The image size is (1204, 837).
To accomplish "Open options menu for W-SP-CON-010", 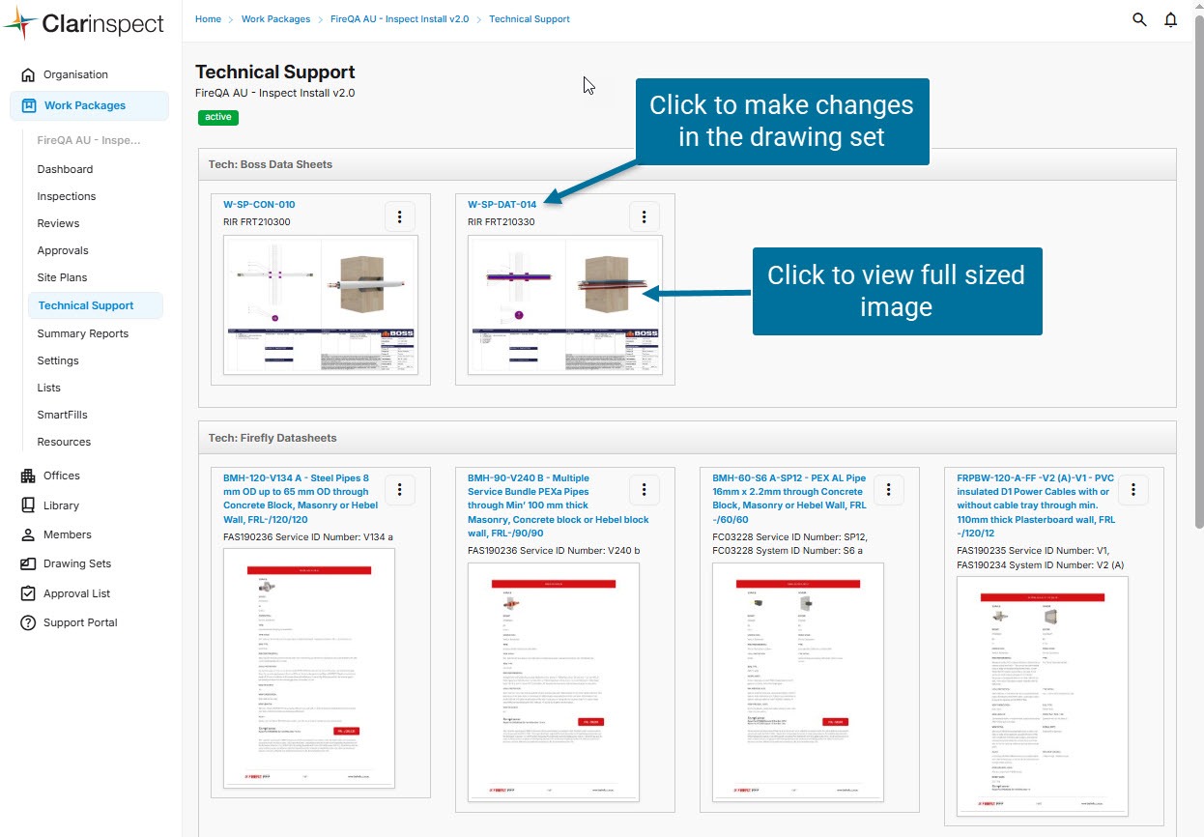I will coord(400,216).
